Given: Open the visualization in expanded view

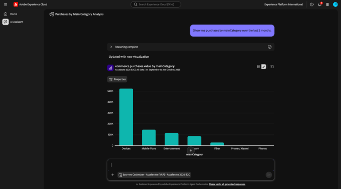Looking at the screenshot, I should 272,67.
